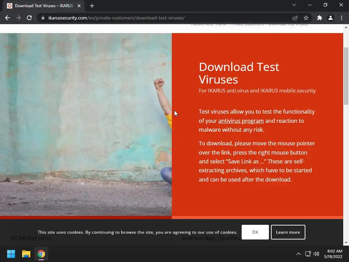Screen dimensions: 349x262
Task: Open the Extensions puzzle icon
Action: tap(320, 18)
